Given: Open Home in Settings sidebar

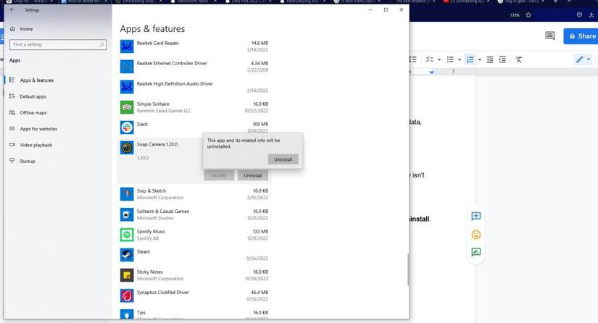Looking at the screenshot, I should tap(27, 29).
